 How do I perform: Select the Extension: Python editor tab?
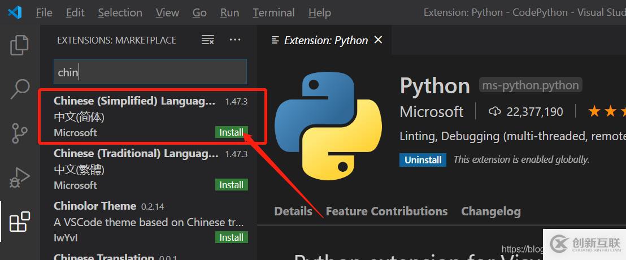(x=325, y=40)
